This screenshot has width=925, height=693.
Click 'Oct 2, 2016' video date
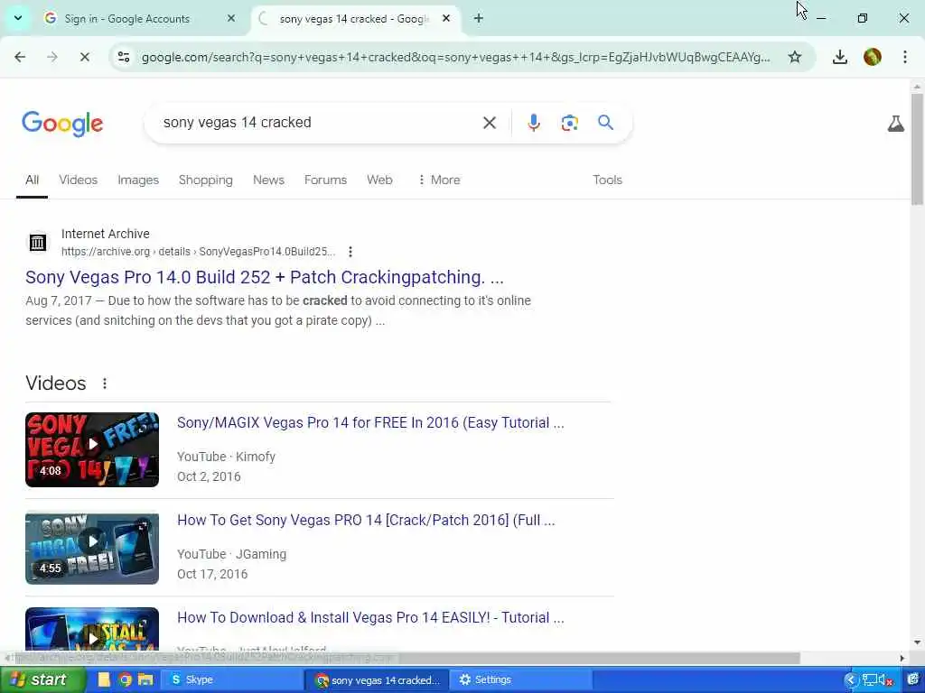209,476
